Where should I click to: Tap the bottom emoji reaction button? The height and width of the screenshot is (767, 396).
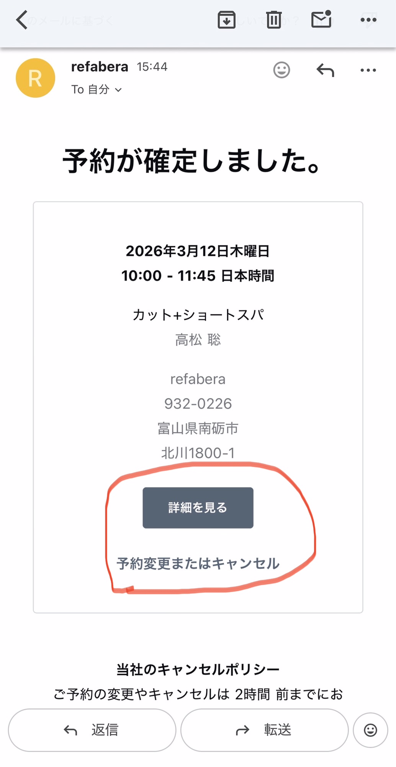pos(370,730)
